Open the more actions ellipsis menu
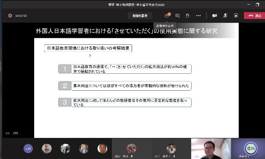The width and height of the screenshot is (265, 159). coord(198,16)
